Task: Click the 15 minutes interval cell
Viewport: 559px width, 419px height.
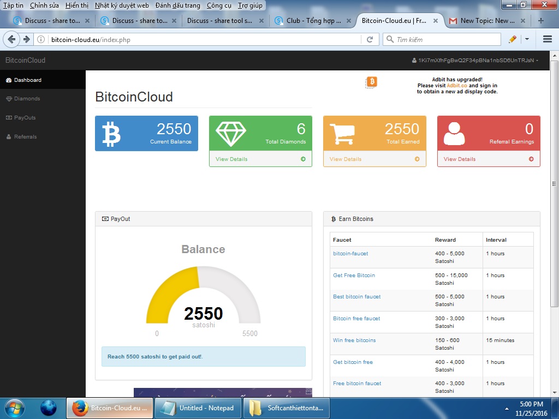Action: 508,344
